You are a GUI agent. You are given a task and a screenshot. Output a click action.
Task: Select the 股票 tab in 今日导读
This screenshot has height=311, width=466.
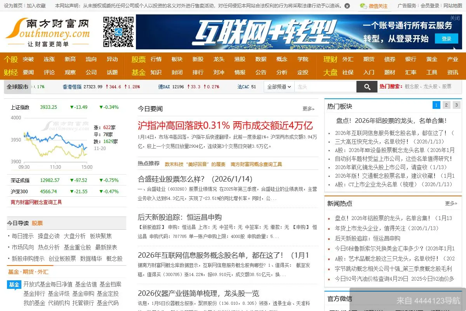(x=38, y=222)
